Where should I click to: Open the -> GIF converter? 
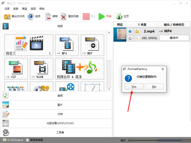16,68
